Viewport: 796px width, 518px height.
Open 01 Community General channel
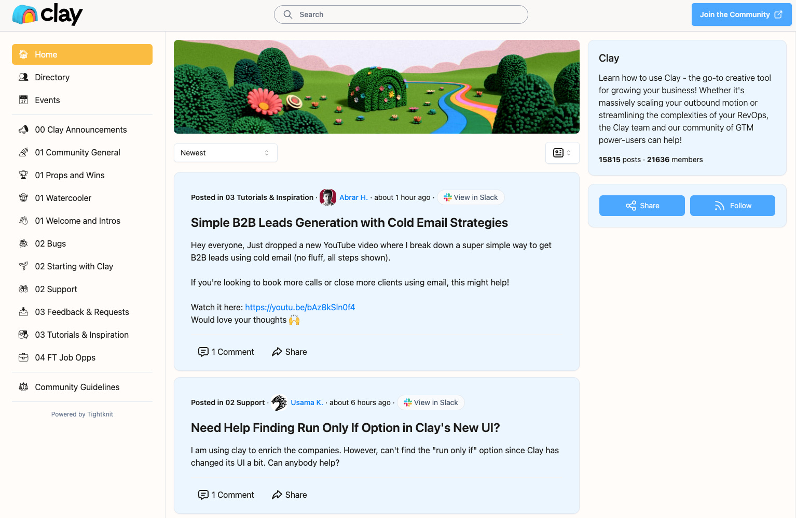(x=82, y=152)
